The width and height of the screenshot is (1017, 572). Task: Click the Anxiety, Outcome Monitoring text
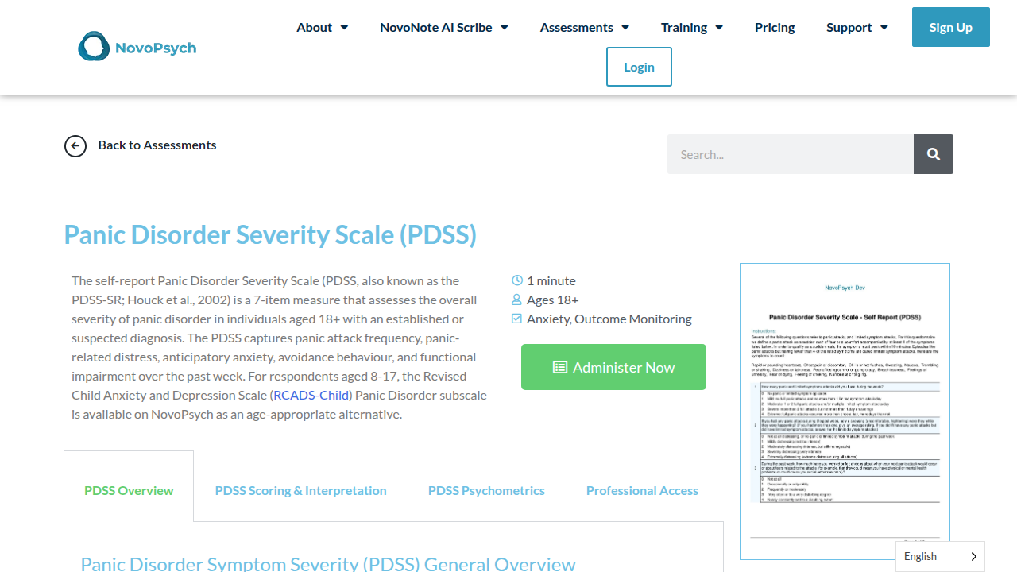609,319
